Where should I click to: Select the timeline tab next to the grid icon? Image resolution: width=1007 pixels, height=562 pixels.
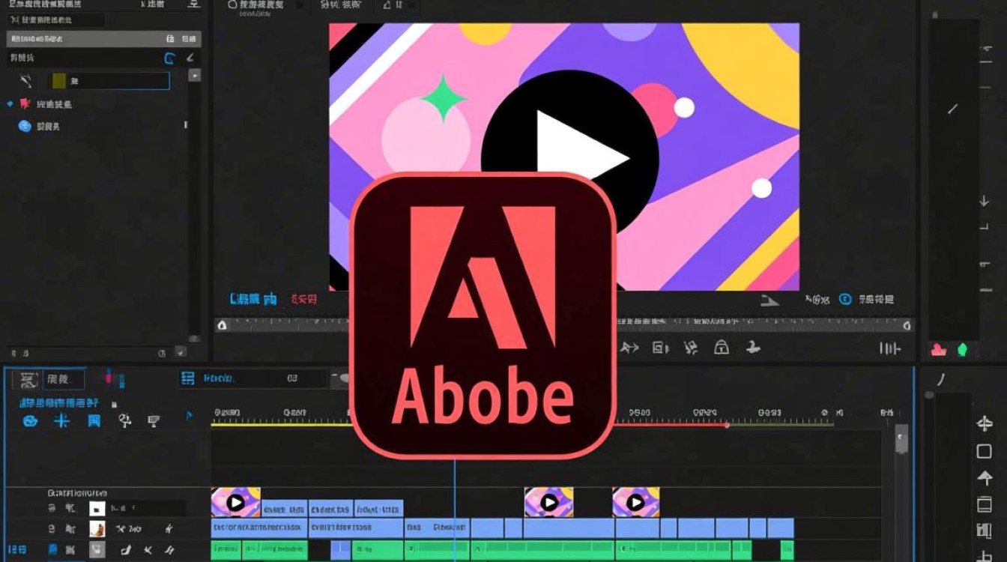(x=63, y=380)
